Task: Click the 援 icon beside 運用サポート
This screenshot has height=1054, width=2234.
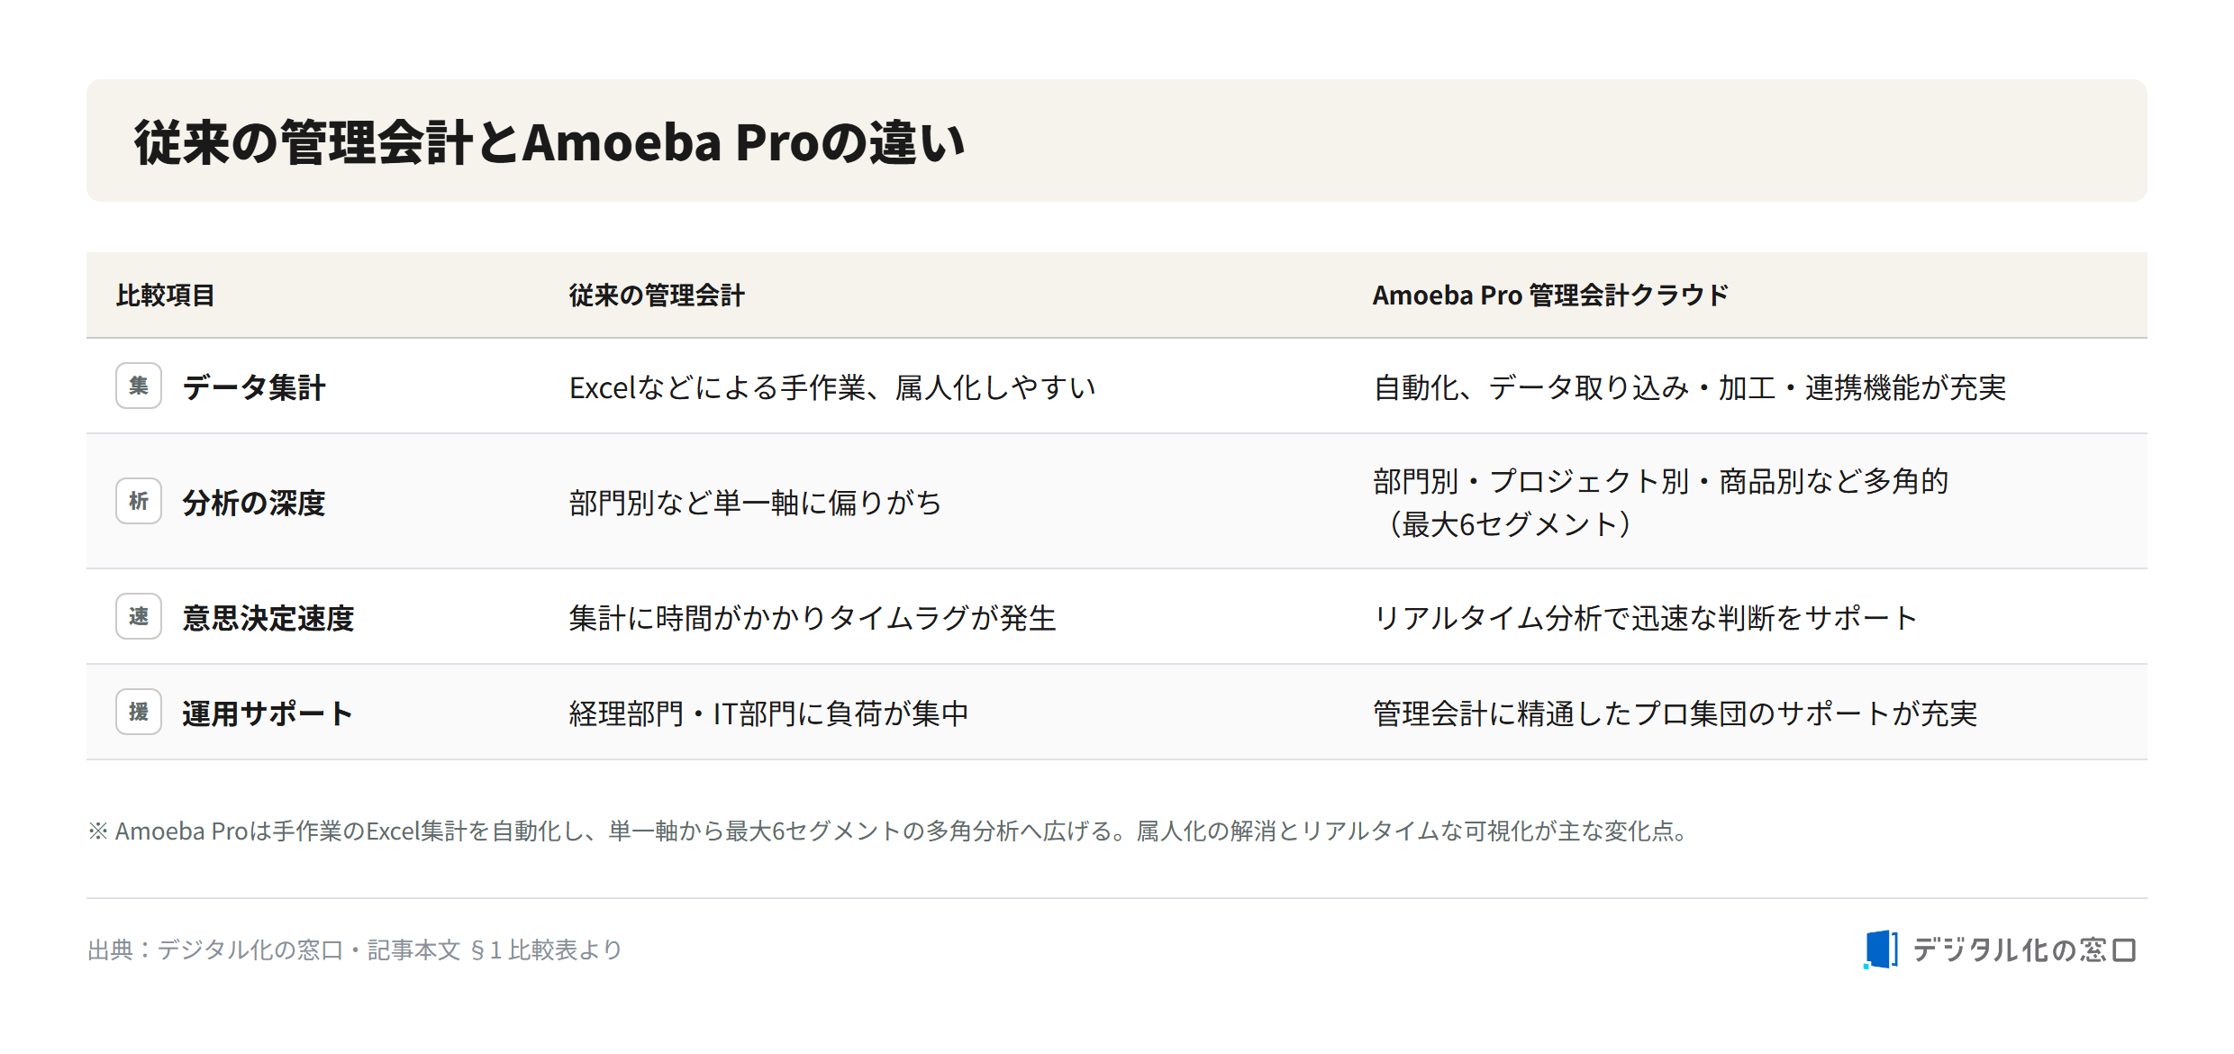Action: pyautogui.click(x=139, y=712)
